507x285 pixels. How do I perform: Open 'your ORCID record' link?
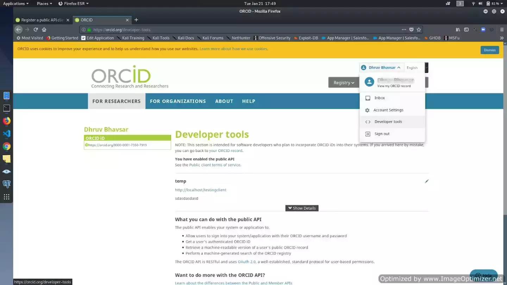226,151
